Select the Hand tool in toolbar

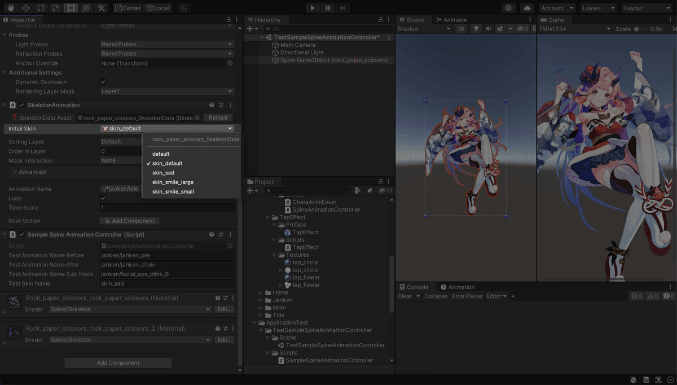click(10, 8)
